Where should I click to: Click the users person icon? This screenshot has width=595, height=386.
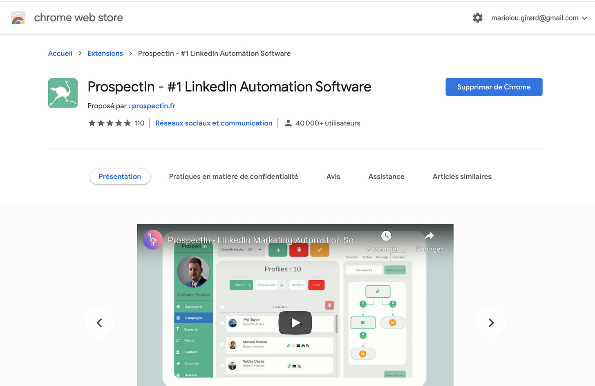click(x=288, y=123)
